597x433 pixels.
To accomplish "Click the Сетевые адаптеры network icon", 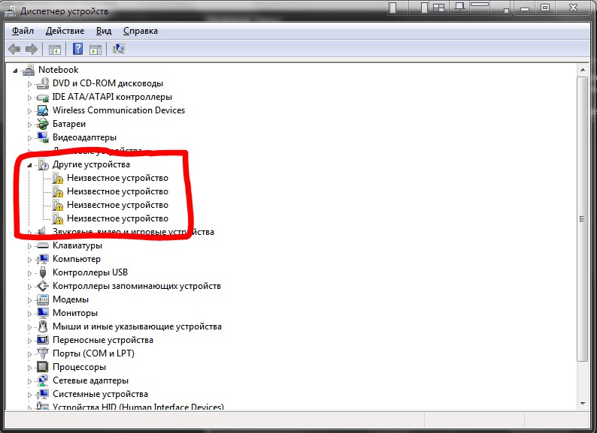I will coord(43,380).
